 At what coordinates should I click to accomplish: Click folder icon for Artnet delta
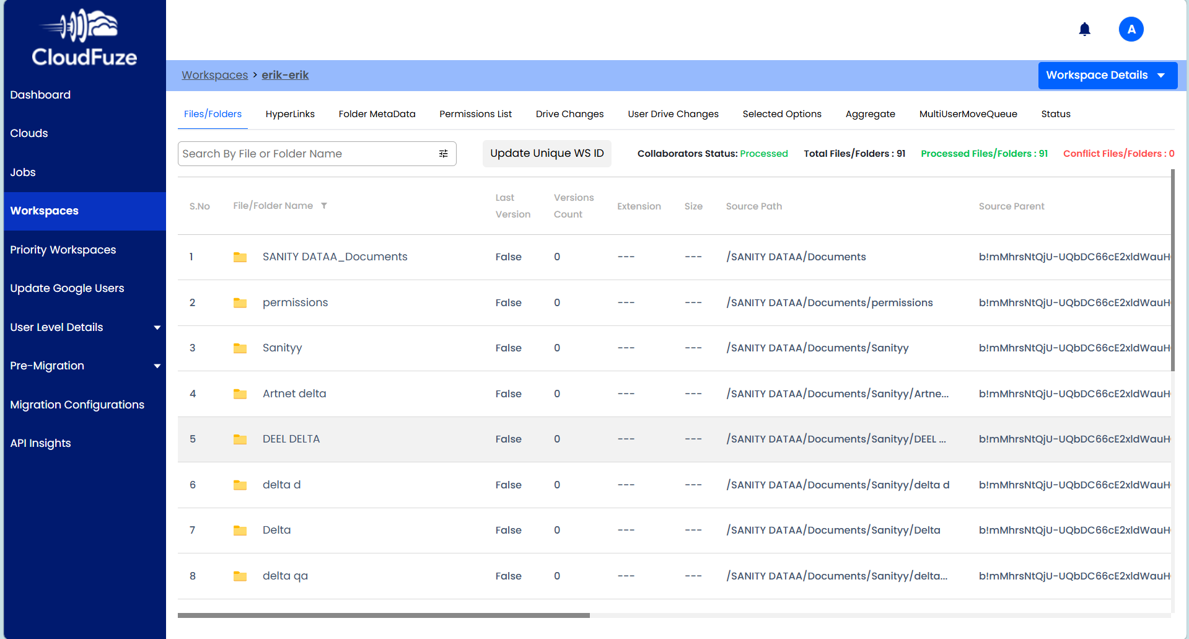coord(240,394)
